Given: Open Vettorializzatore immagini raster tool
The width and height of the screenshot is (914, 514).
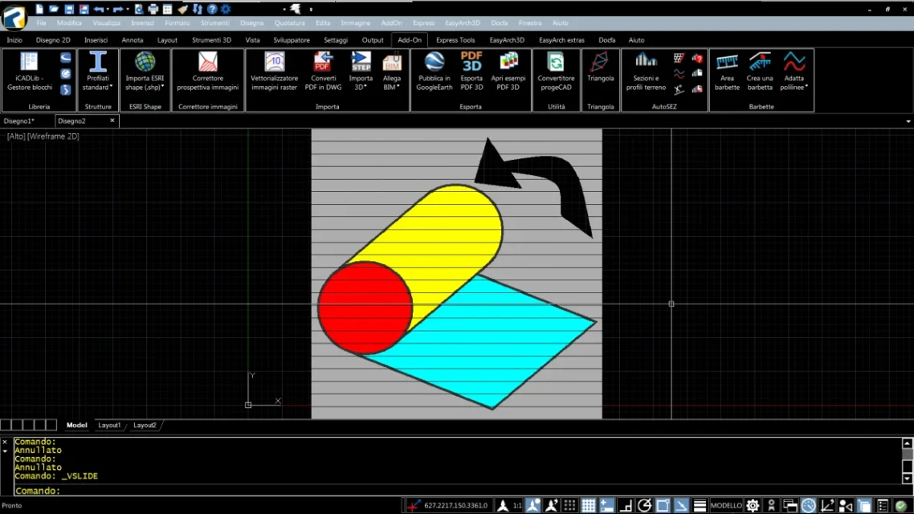Looking at the screenshot, I should tap(274, 71).
